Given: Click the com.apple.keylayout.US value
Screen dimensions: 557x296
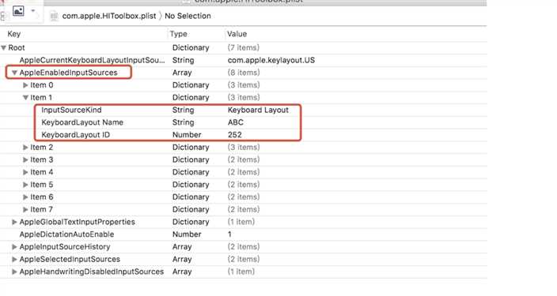Looking at the screenshot, I should pos(271,60).
